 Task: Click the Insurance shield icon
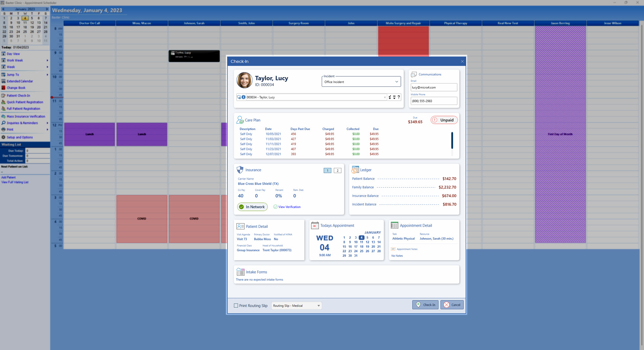[x=240, y=170]
